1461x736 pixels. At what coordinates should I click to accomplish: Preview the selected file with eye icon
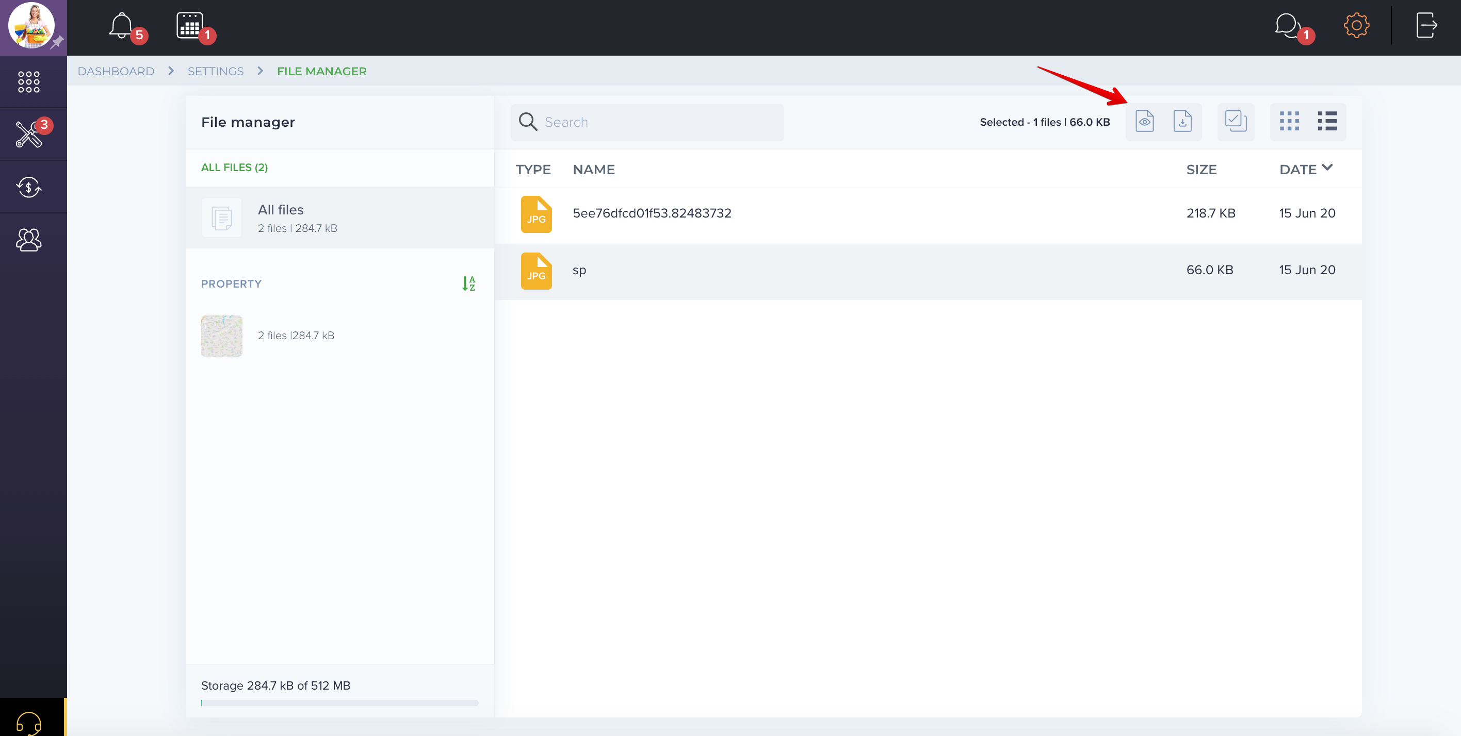coord(1145,122)
